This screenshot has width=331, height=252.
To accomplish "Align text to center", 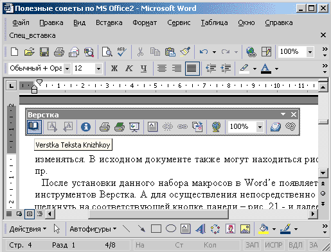I will point(162,69).
